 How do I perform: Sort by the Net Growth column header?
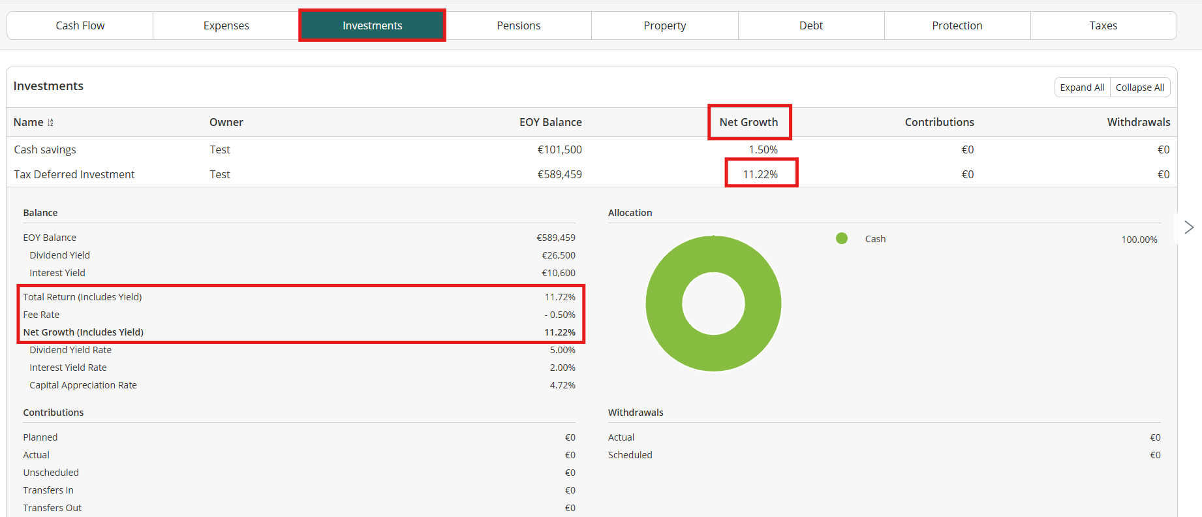(x=748, y=122)
